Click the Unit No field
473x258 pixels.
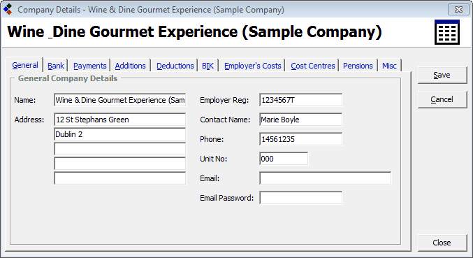(x=284, y=159)
